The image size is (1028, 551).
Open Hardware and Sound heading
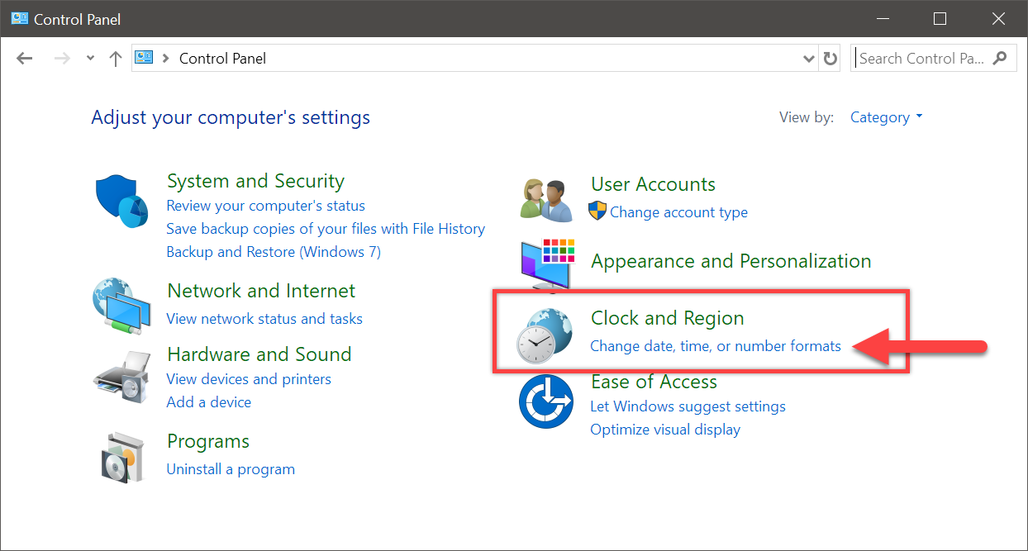[x=259, y=354]
